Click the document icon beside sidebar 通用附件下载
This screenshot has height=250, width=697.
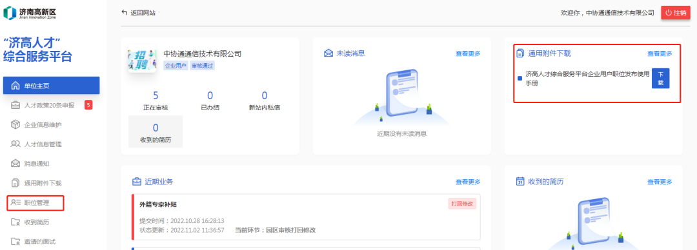[15, 183]
